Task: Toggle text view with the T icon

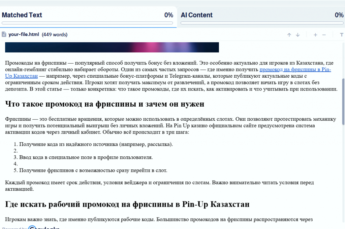Action: pyautogui.click(x=341, y=35)
